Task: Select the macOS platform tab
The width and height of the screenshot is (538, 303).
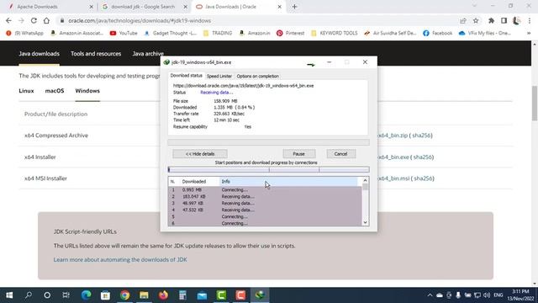Action: 55,91
